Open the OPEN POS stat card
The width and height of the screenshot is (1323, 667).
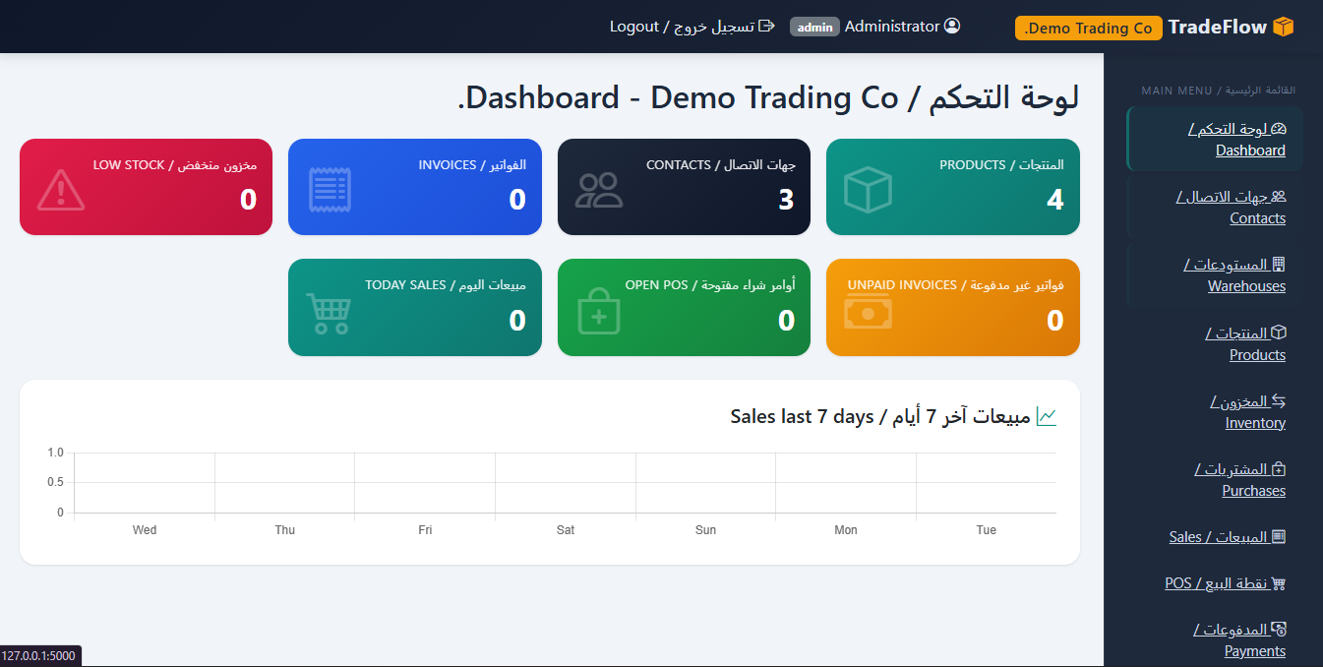click(x=684, y=307)
